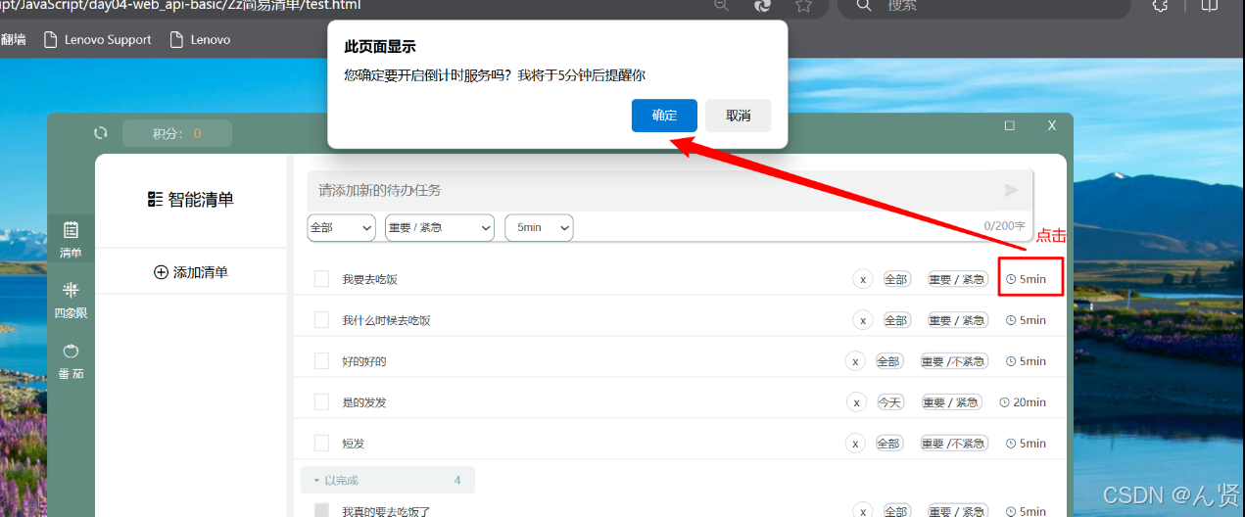Click the zoom magnifier icon in address bar
Screen dimensions: 1245x517
721,6
